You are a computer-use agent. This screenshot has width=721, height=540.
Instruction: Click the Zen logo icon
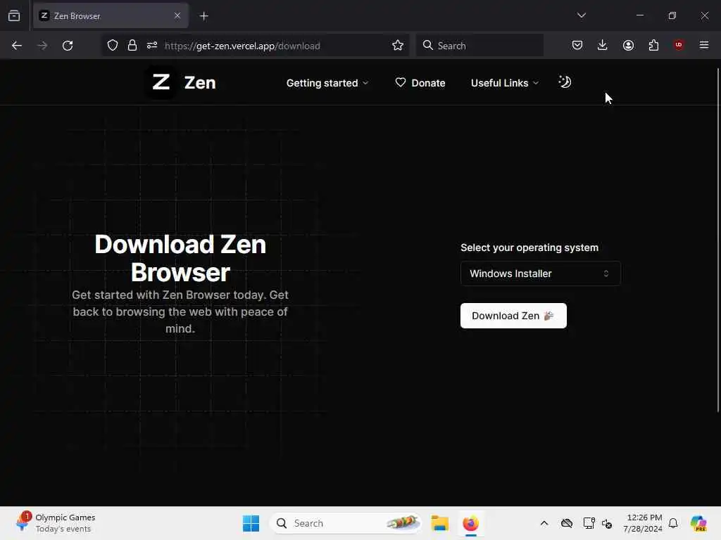pyautogui.click(x=161, y=83)
